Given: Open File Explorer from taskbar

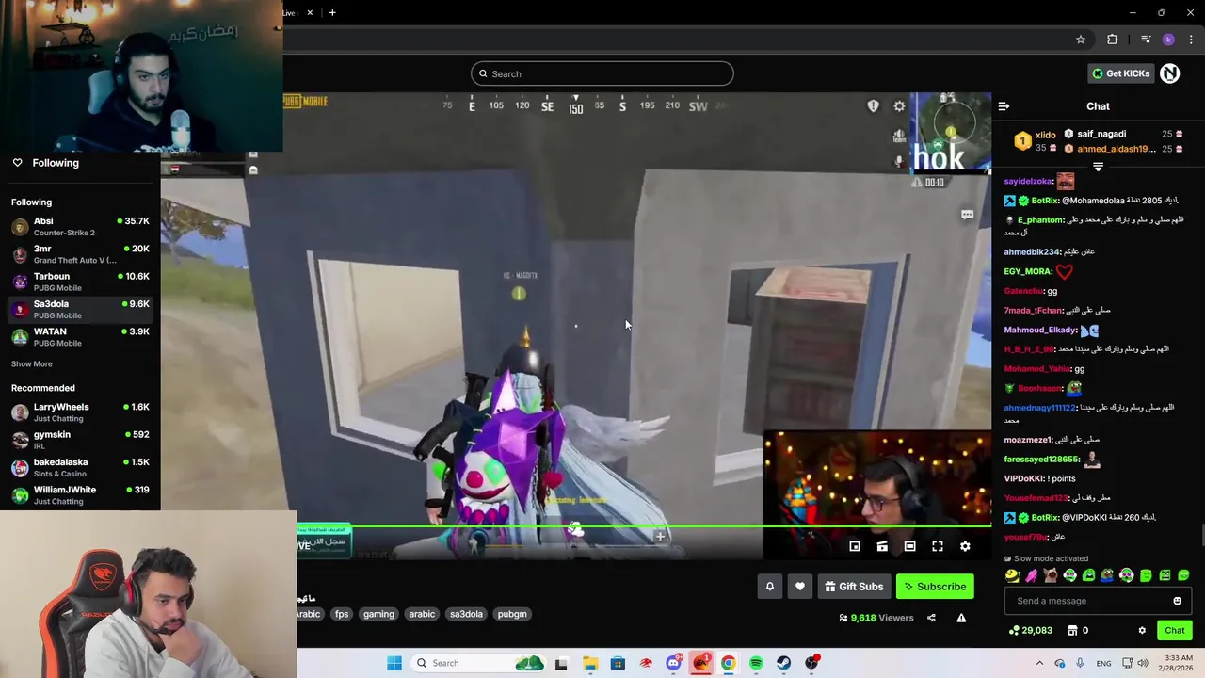Looking at the screenshot, I should tap(589, 663).
